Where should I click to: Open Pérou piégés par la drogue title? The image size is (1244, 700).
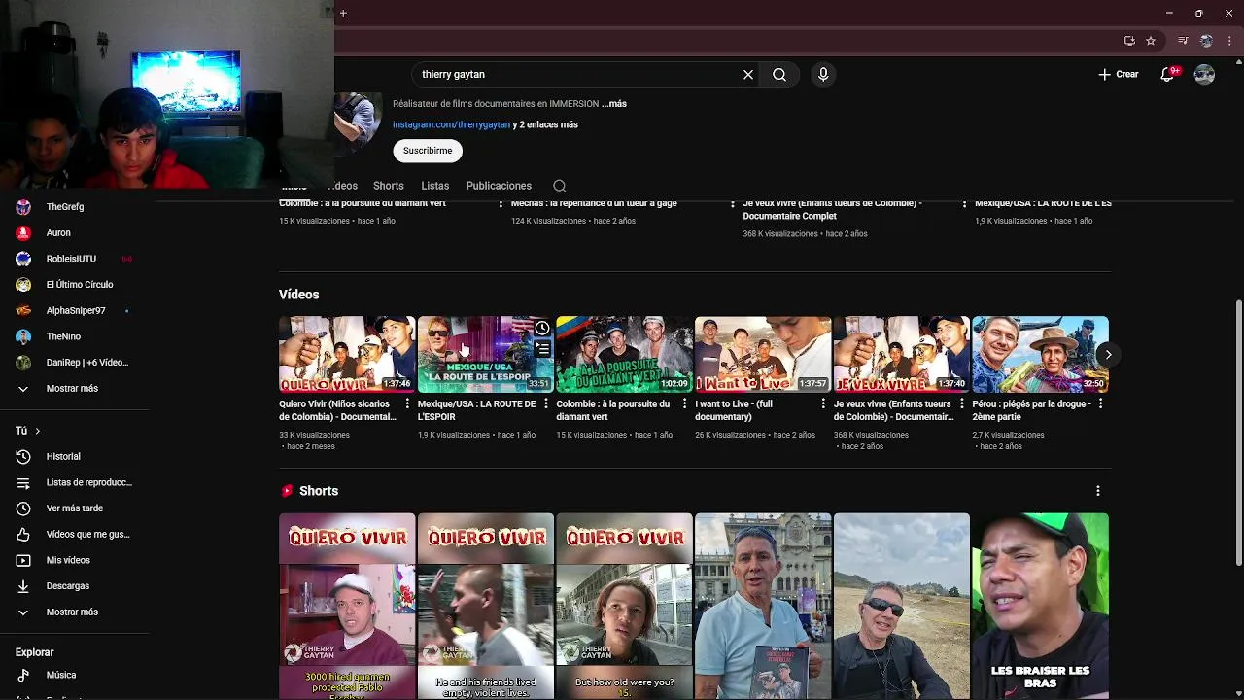tap(1031, 410)
